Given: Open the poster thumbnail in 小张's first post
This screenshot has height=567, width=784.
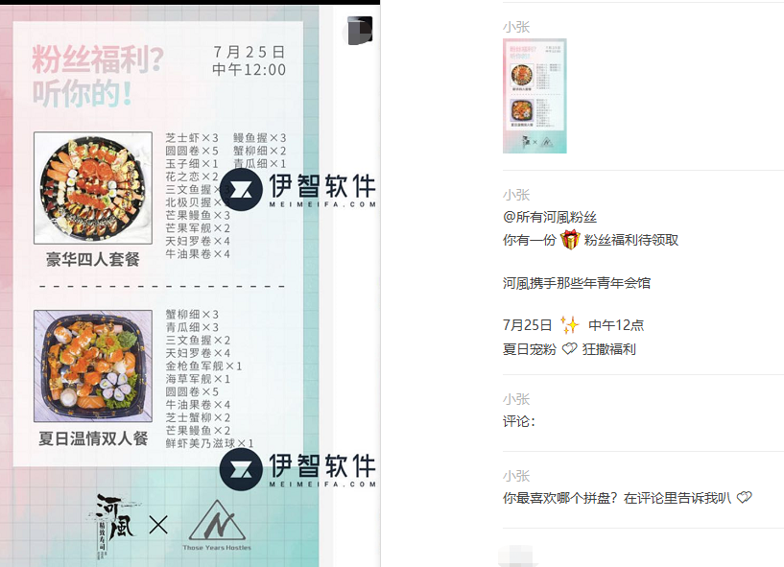Looking at the screenshot, I should [535, 96].
